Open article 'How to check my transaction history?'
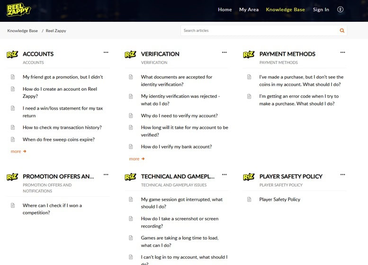The image size is (368, 265). 62,127
